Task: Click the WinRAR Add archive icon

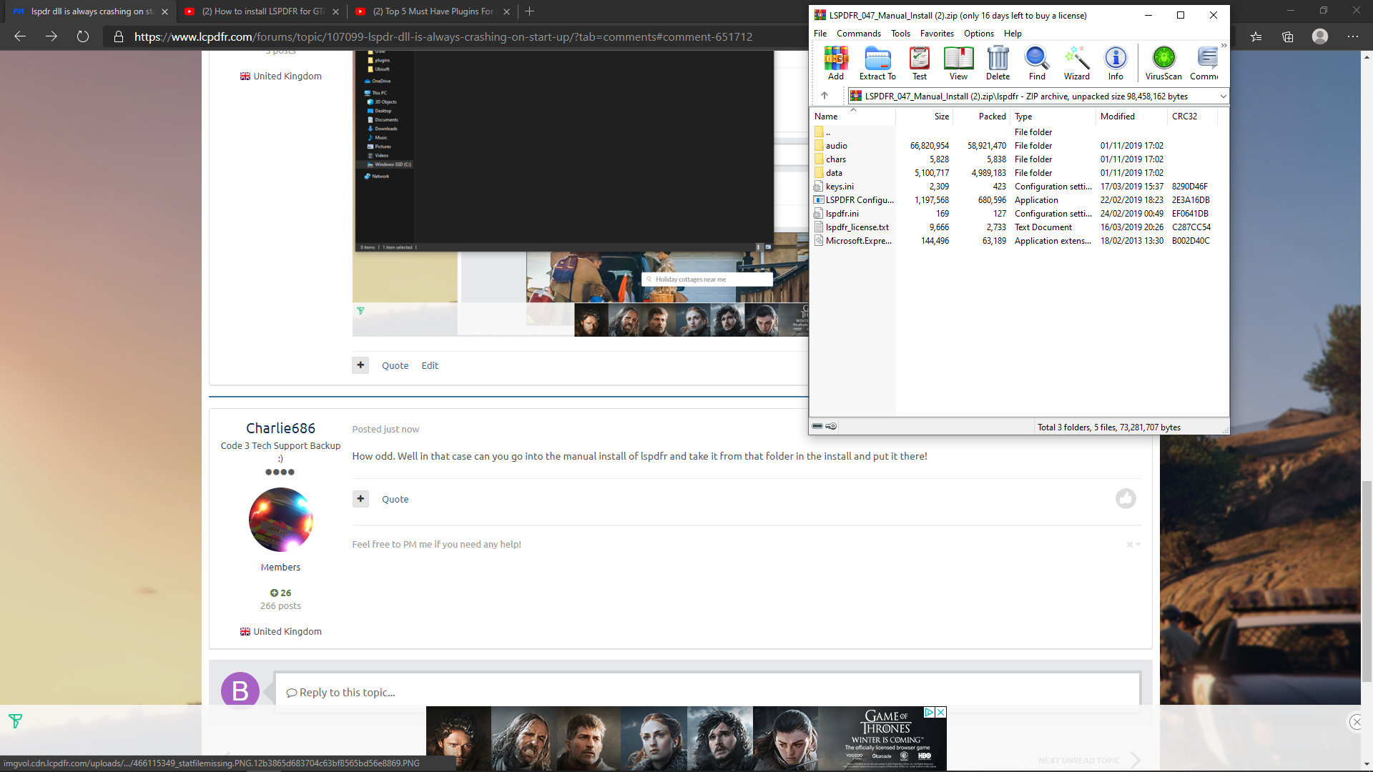Action: coord(835,62)
